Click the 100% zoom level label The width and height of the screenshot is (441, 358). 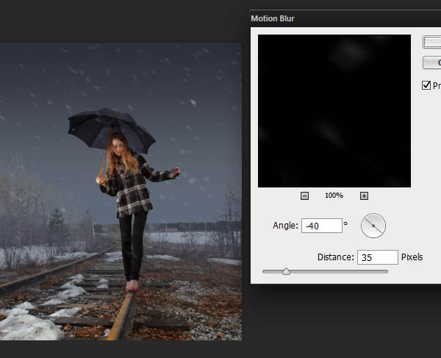[x=334, y=196]
